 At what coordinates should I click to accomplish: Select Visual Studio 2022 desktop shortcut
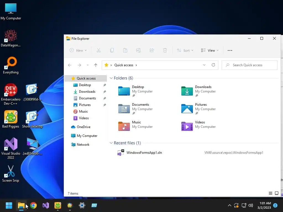11,148
